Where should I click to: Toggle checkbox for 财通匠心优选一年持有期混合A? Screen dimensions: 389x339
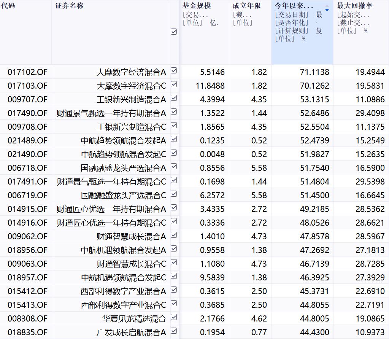tap(174, 207)
